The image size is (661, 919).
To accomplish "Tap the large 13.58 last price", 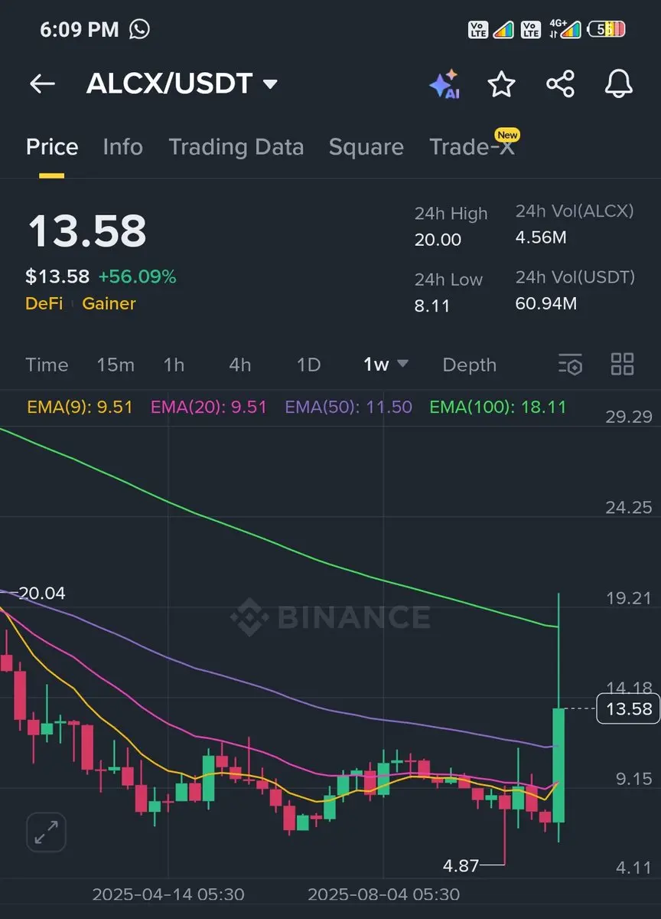I will pos(86,231).
